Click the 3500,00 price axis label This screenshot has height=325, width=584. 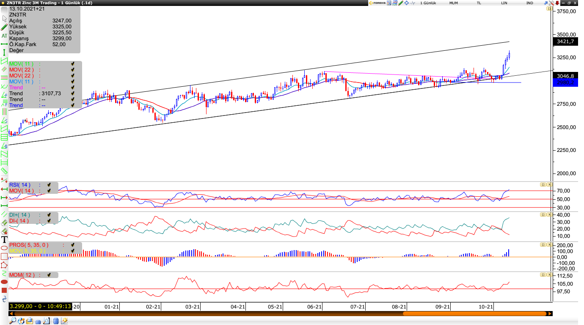(565, 35)
